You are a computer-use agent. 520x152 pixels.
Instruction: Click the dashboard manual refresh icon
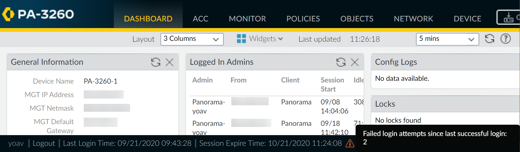click(x=489, y=39)
